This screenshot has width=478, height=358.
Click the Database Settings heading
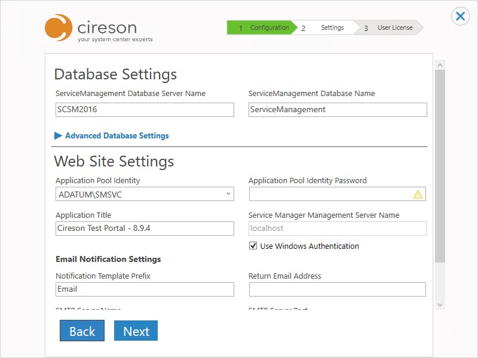[x=115, y=74]
